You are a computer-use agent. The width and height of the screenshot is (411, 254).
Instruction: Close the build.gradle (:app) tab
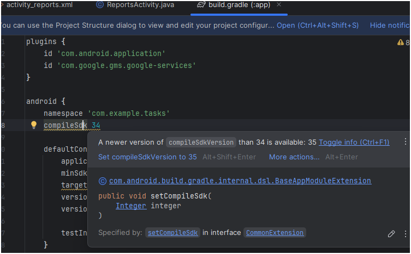click(279, 5)
